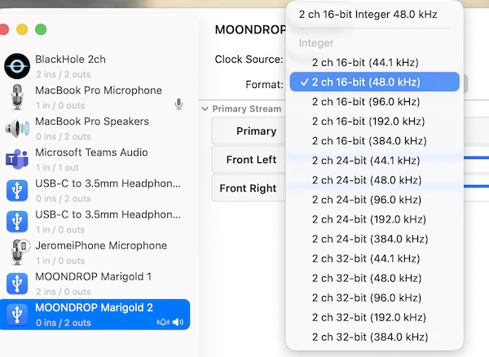This screenshot has width=489, height=357.
Task: Choose 2 ch 32-bit (44.1 kHz) format
Action: point(375,258)
